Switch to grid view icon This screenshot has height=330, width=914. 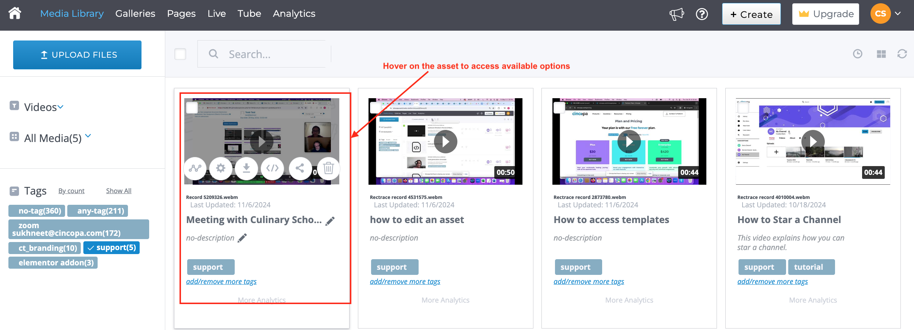(x=881, y=54)
